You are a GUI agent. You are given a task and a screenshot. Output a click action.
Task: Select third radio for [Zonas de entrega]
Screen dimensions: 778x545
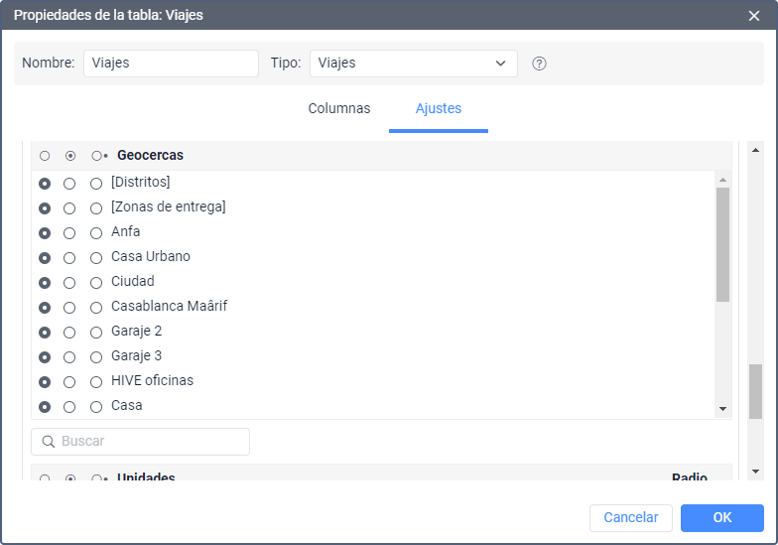coord(96,208)
